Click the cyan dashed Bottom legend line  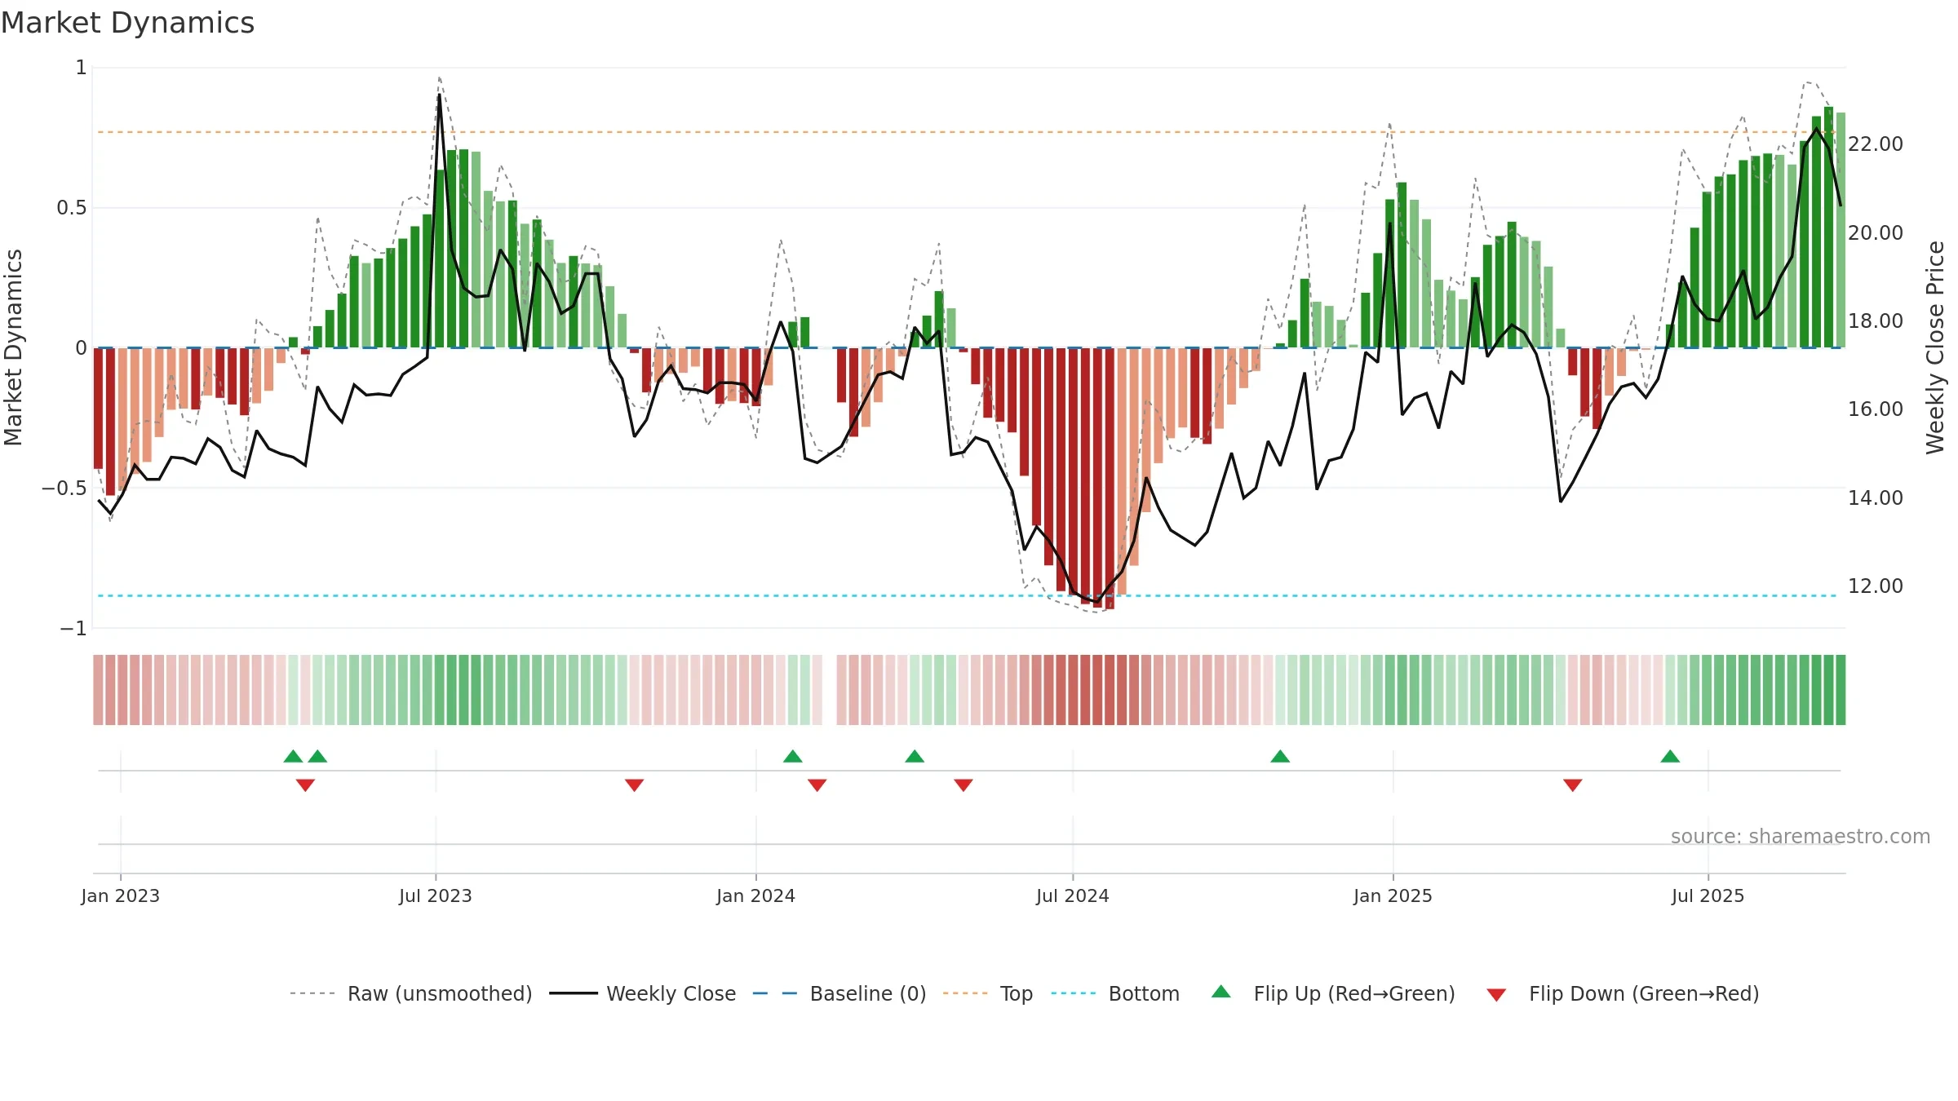(1074, 993)
